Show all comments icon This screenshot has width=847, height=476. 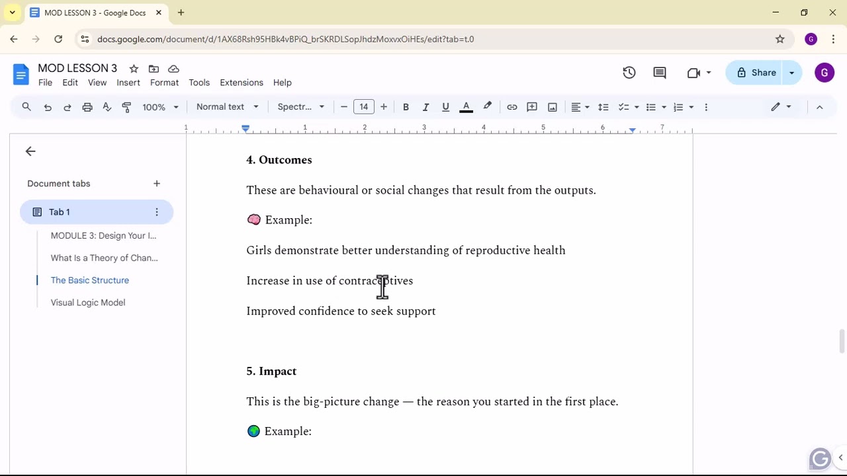pyautogui.click(x=660, y=73)
